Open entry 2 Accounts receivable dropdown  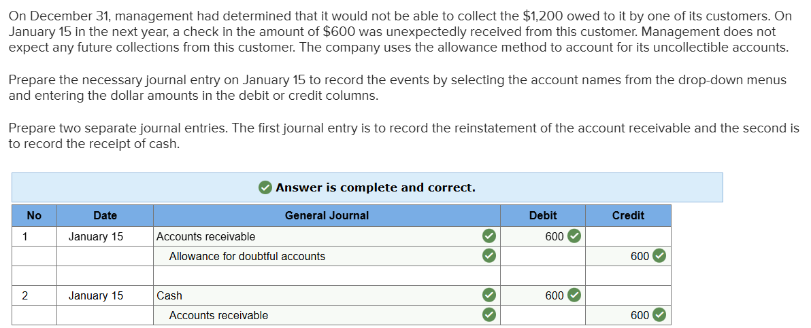[320, 315]
